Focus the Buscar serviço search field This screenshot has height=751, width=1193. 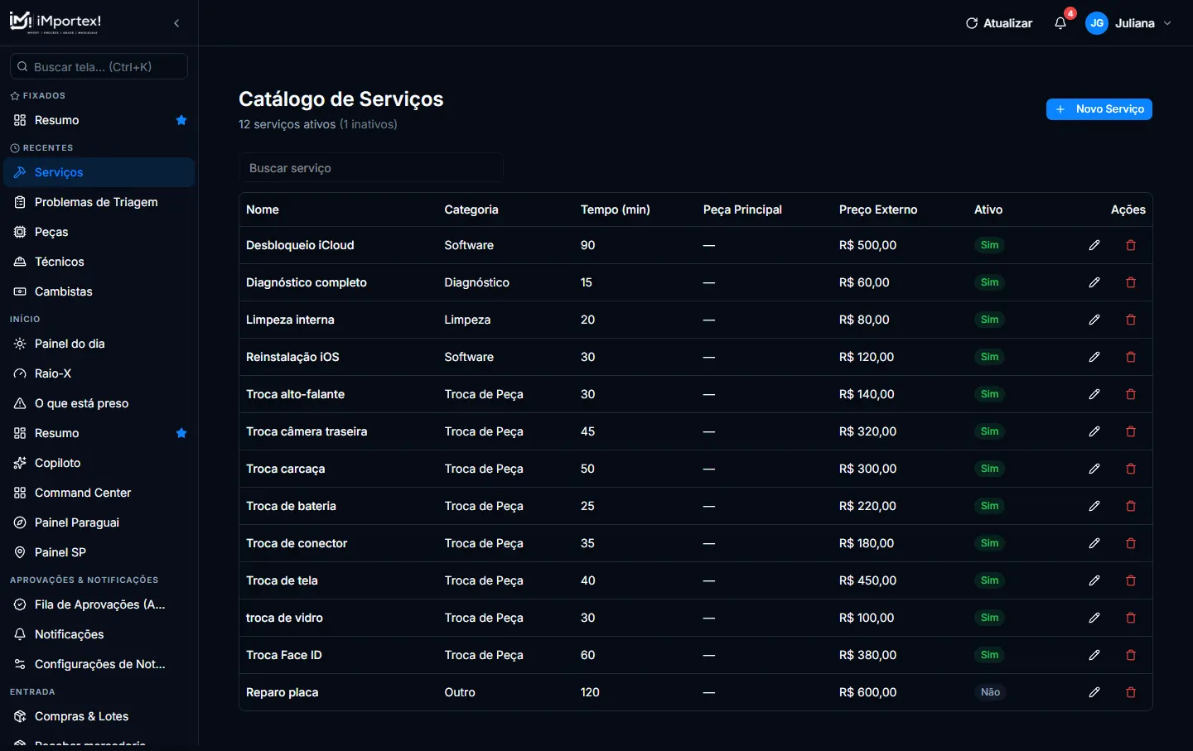pos(371,168)
